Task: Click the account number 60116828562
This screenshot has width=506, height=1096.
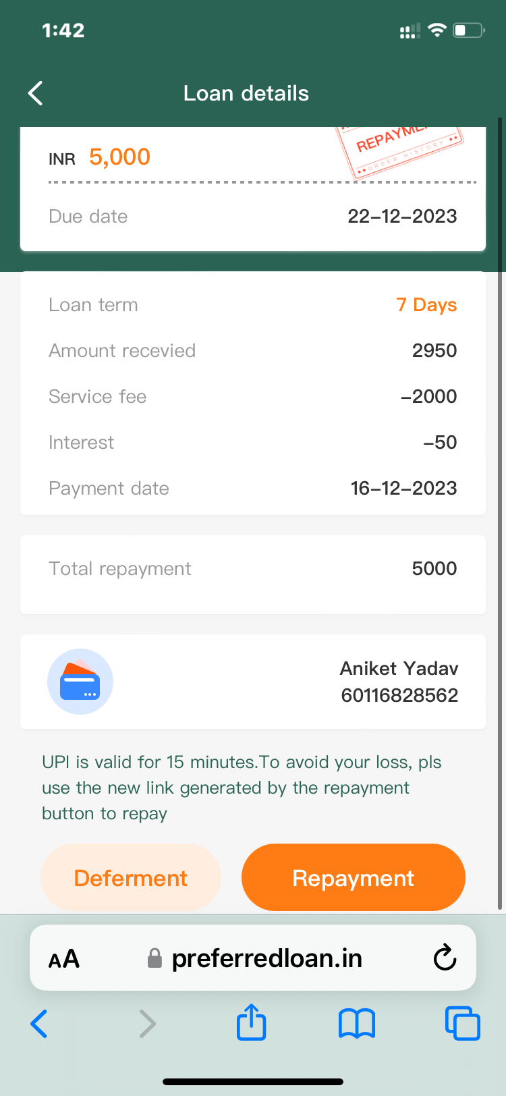Action: (399, 695)
